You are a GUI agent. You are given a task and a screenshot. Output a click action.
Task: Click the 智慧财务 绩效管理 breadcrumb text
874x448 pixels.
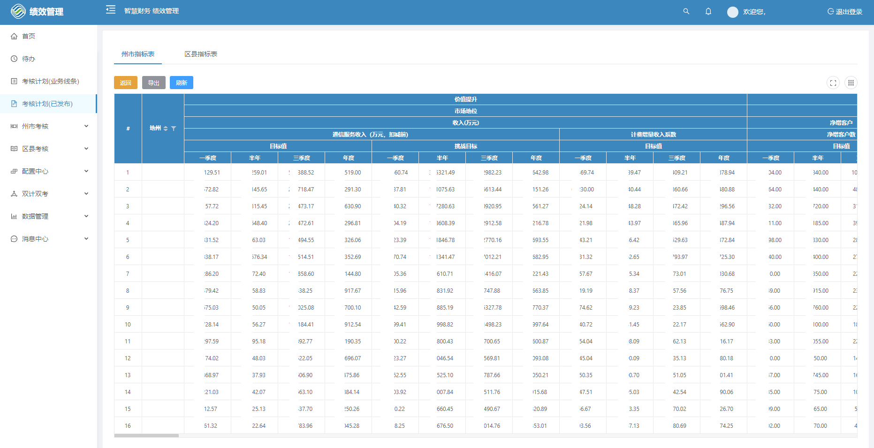[152, 11]
